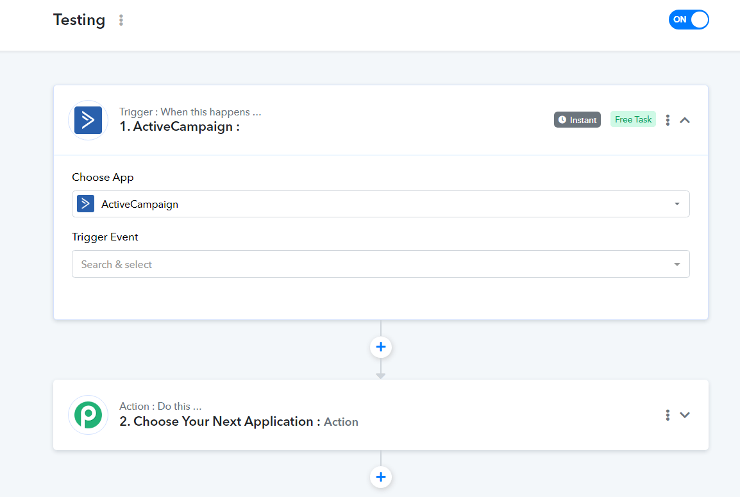
Task: Click the small ActiveCampaign icon in dropdown
Action: (x=85, y=204)
